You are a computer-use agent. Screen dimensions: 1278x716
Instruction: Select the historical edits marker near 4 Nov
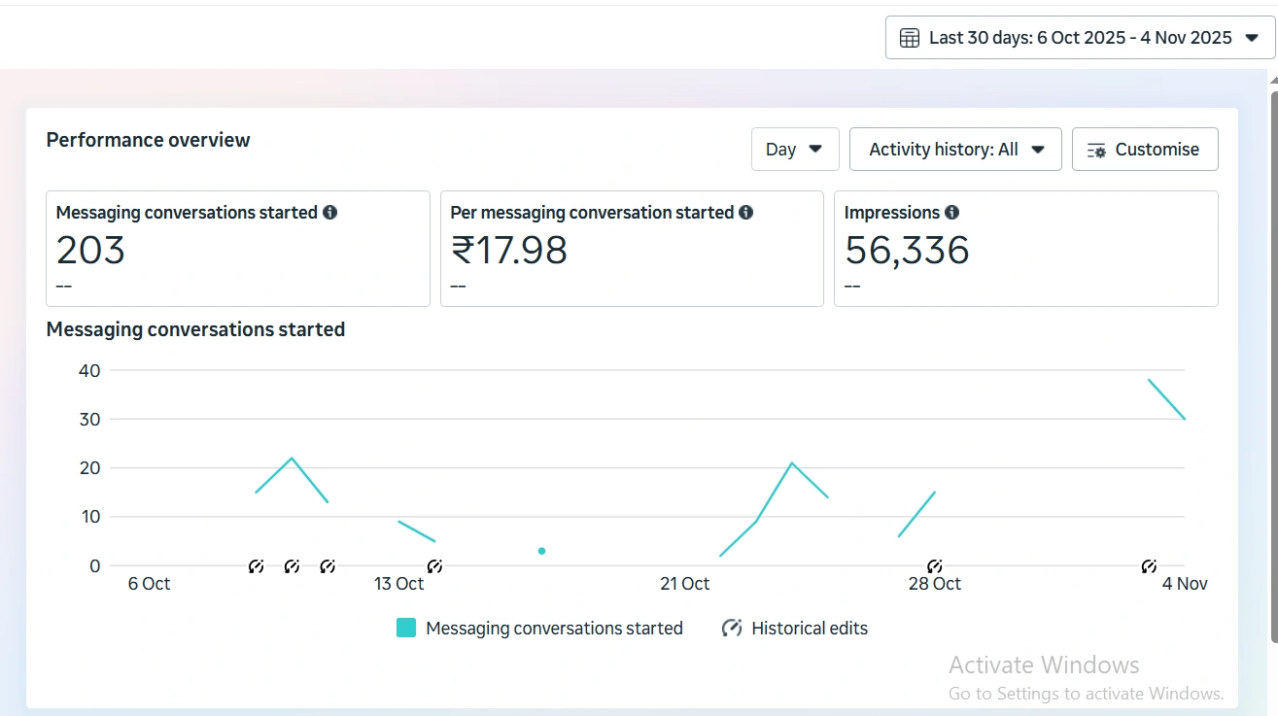click(x=1149, y=565)
